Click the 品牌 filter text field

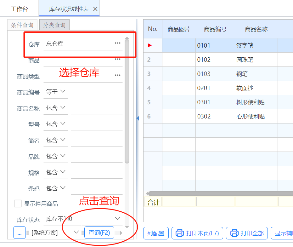(97, 156)
